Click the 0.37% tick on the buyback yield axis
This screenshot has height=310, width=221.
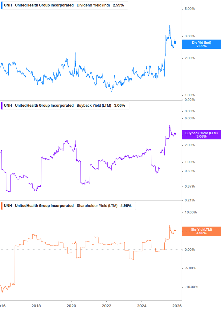(x=190, y=186)
